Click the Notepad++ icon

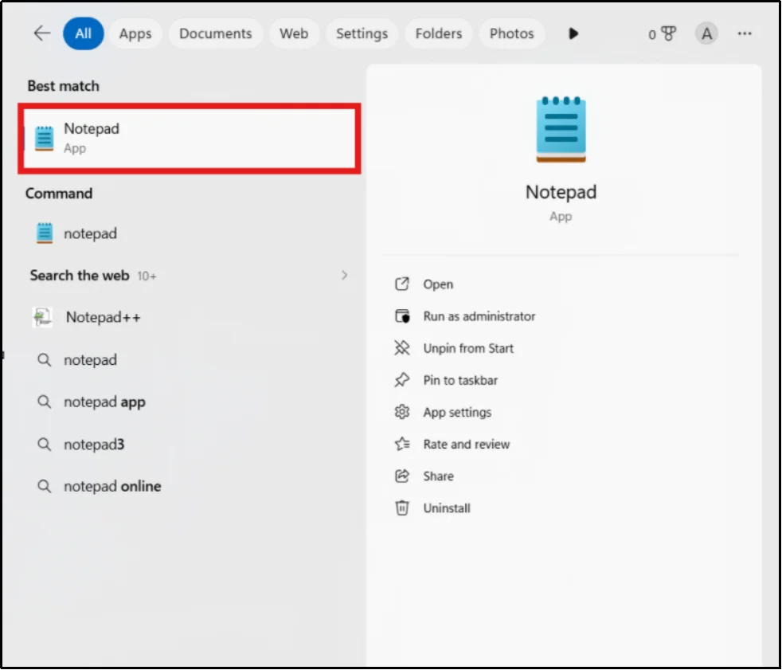click(x=42, y=317)
